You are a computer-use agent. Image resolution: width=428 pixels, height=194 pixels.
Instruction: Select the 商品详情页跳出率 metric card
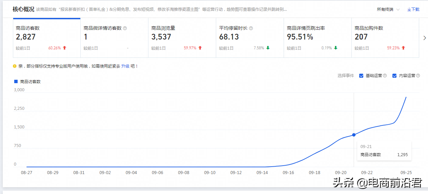[318, 38]
